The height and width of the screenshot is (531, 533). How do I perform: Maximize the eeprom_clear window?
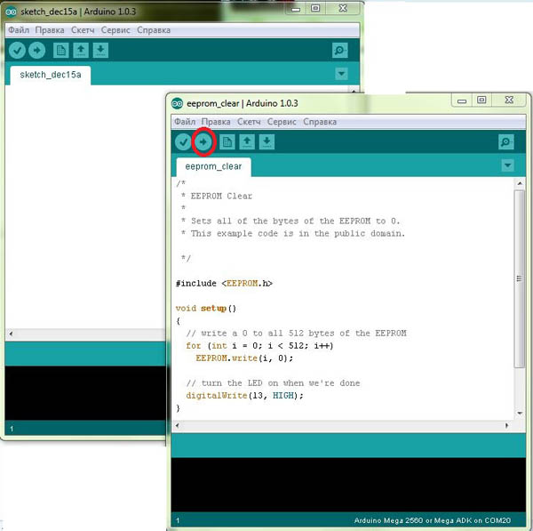click(x=481, y=101)
